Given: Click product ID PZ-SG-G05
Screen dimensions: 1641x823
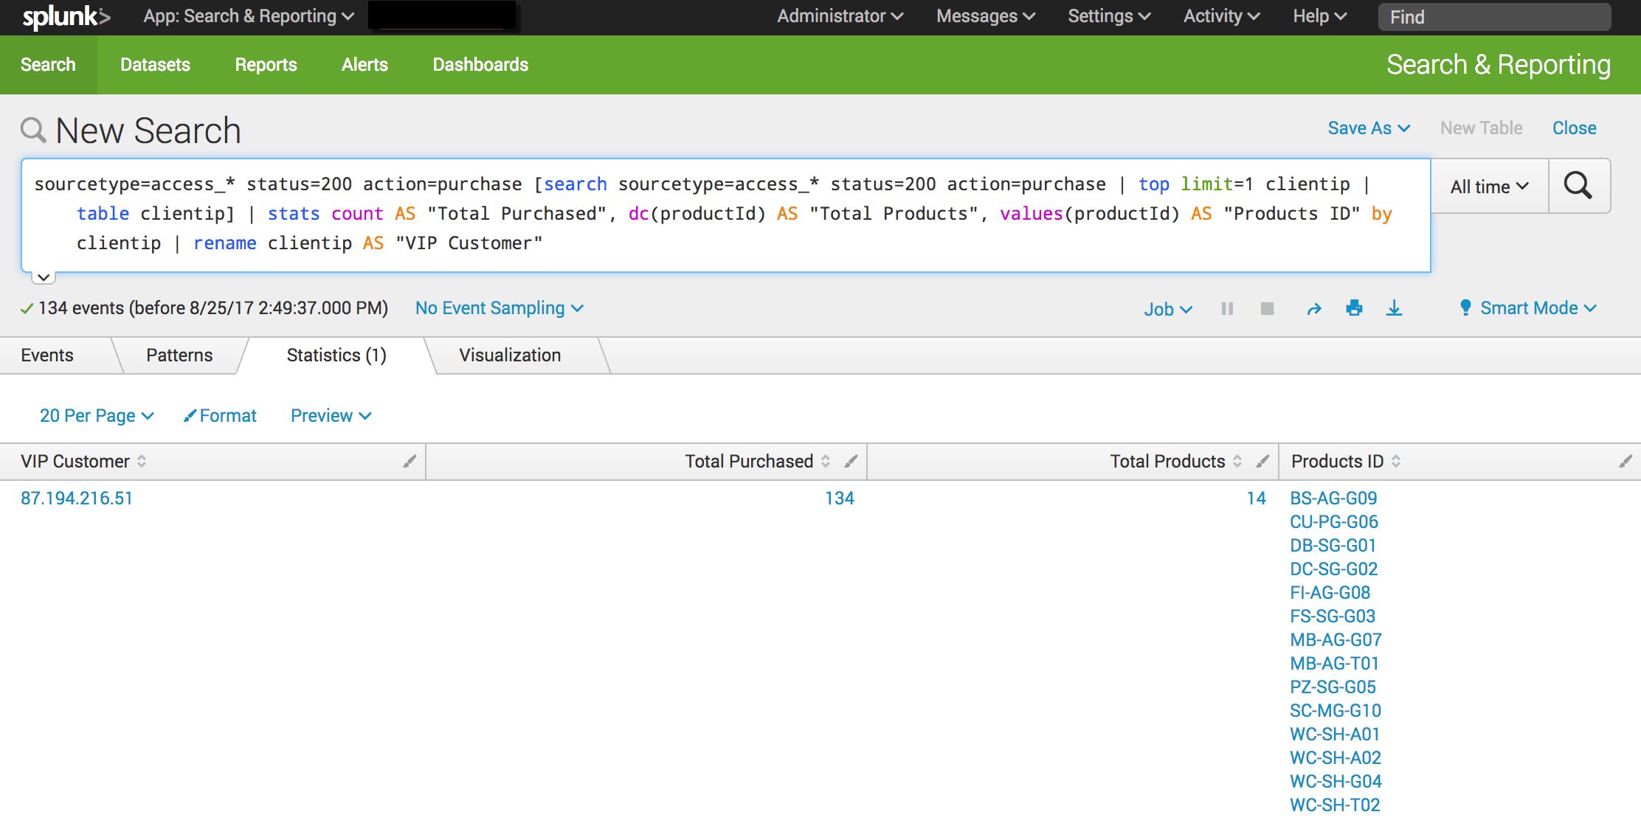Looking at the screenshot, I should pyautogui.click(x=1333, y=687).
